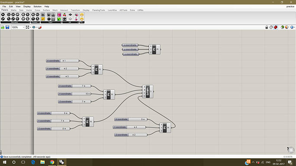This screenshot has height=166, width=296.
Task: Expand the Geometry panel bar
Action: [15, 22]
